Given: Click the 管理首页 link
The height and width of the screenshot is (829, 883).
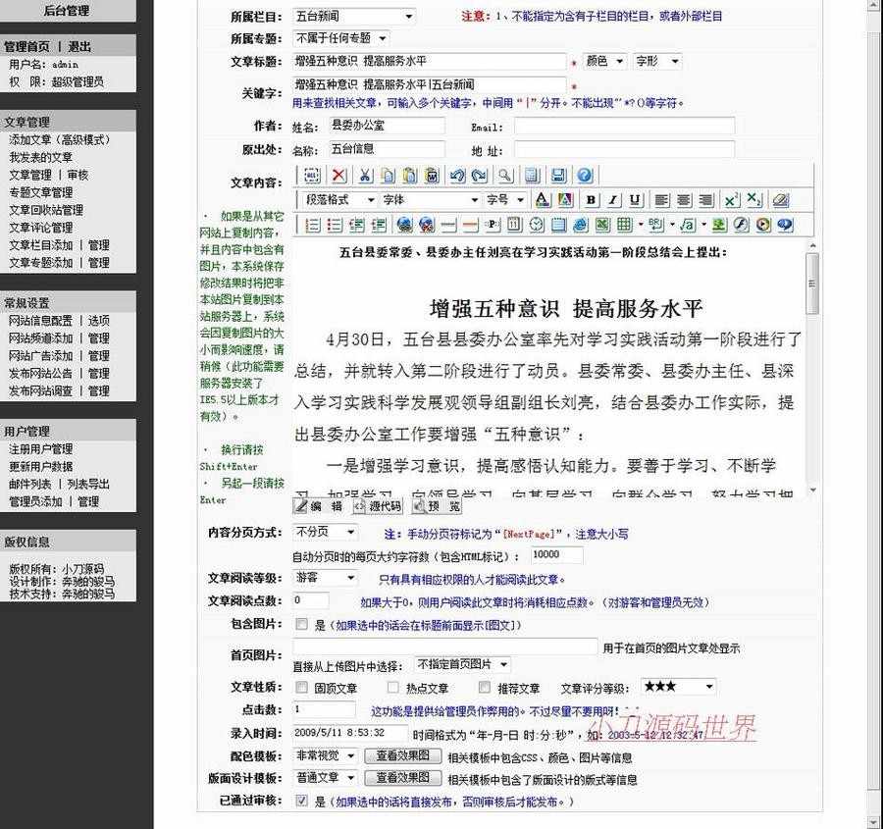Looking at the screenshot, I should 26,47.
